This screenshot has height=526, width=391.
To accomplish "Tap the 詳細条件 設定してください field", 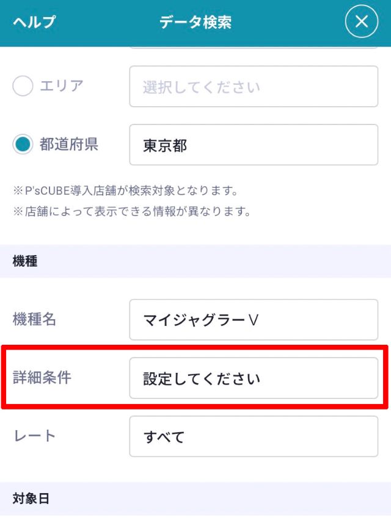I will (254, 378).
